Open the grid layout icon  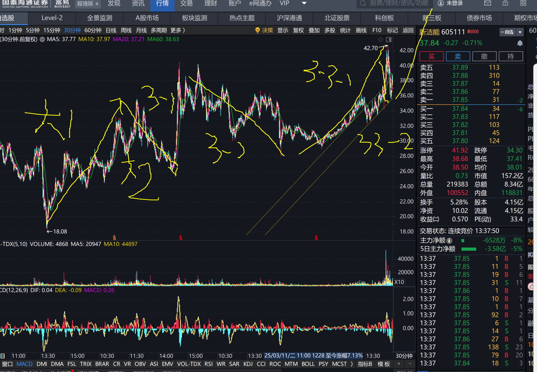[x=523, y=3]
